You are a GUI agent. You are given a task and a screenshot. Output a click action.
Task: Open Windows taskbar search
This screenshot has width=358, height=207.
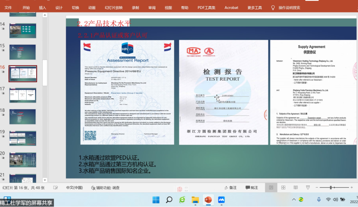coord(169,200)
